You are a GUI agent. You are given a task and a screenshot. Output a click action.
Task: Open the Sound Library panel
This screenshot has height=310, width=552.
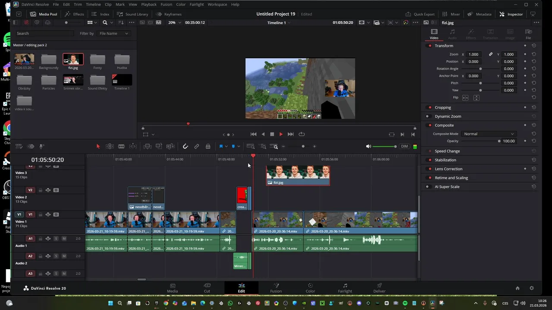point(132,14)
